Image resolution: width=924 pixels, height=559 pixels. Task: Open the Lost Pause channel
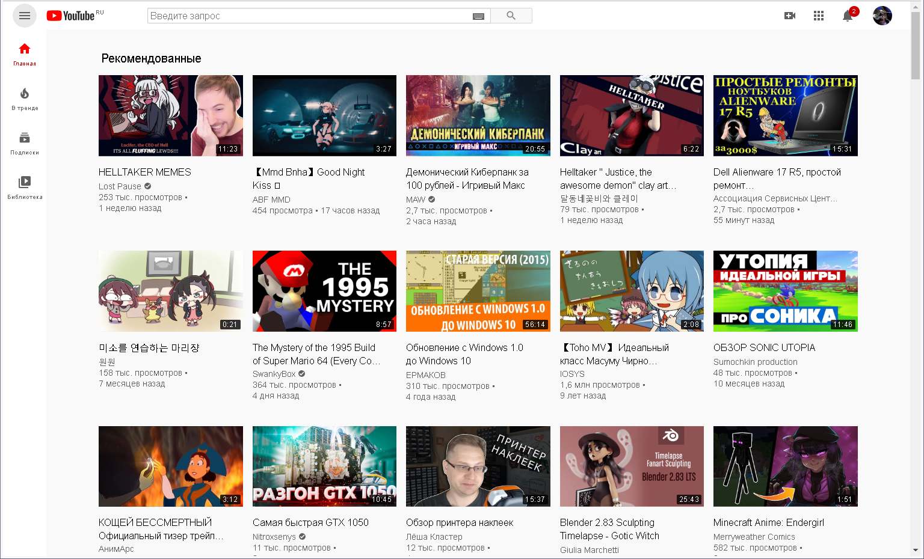[x=120, y=186]
